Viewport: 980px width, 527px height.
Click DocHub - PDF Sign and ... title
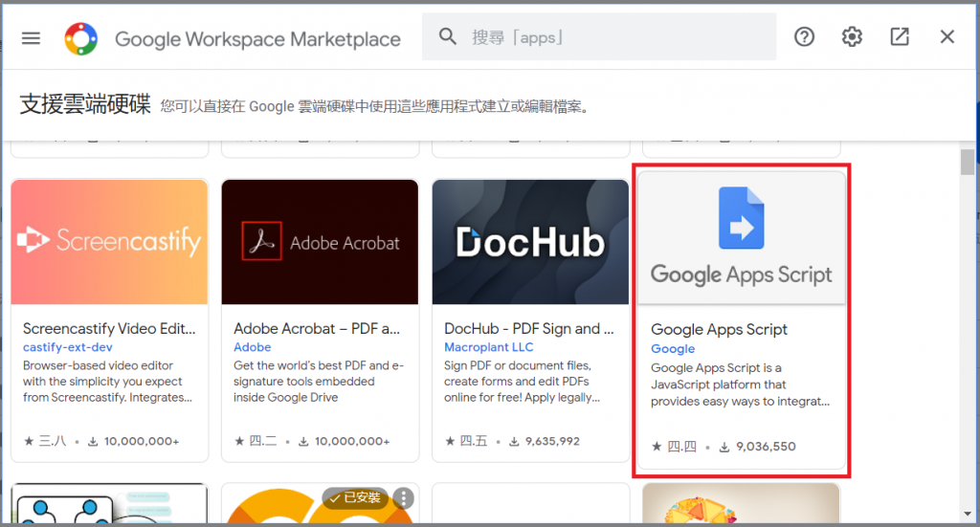click(x=529, y=328)
